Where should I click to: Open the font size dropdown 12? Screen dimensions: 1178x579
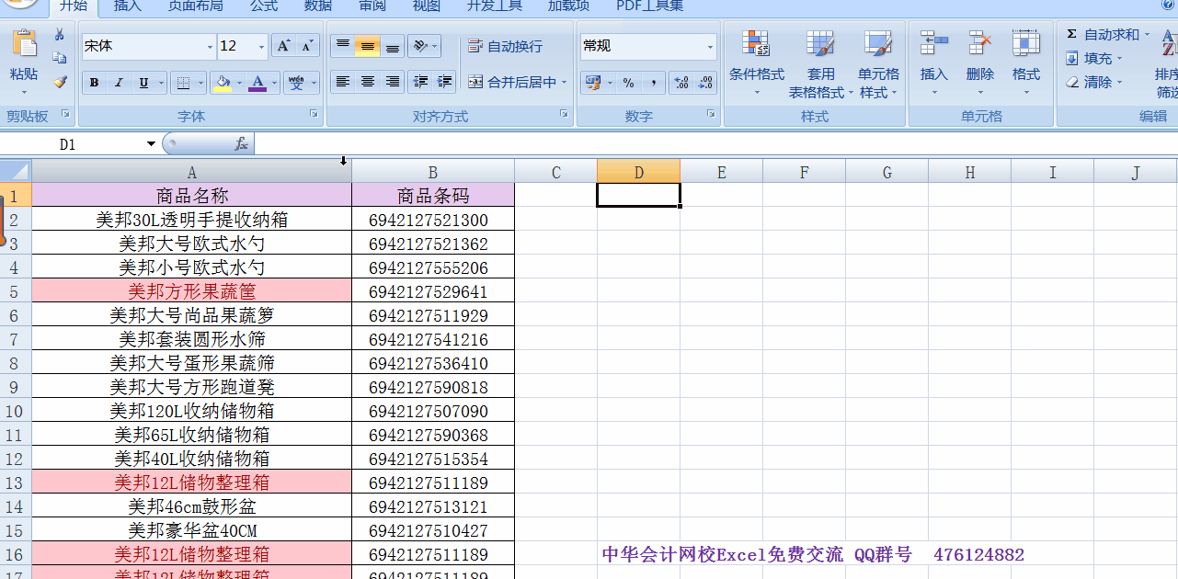pyautogui.click(x=261, y=46)
